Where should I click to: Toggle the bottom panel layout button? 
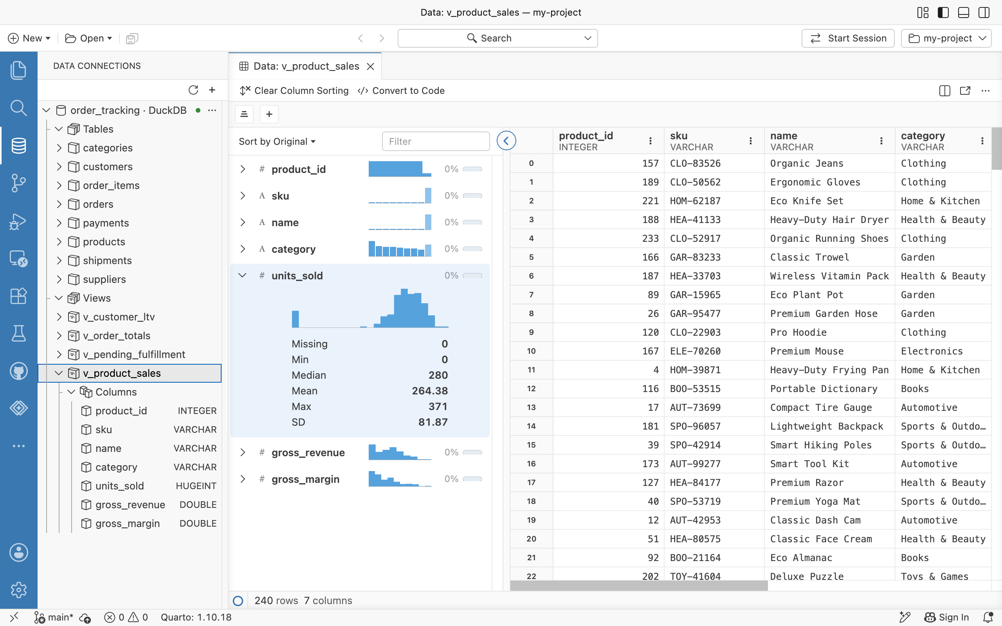coord(964,13)
